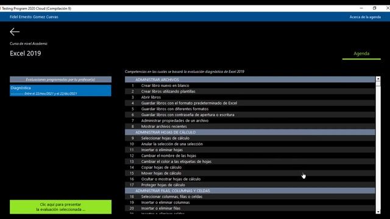
Task: Select 'Cambiar el color a las etiquetas de hojas'
Action: tap(250, 161)
